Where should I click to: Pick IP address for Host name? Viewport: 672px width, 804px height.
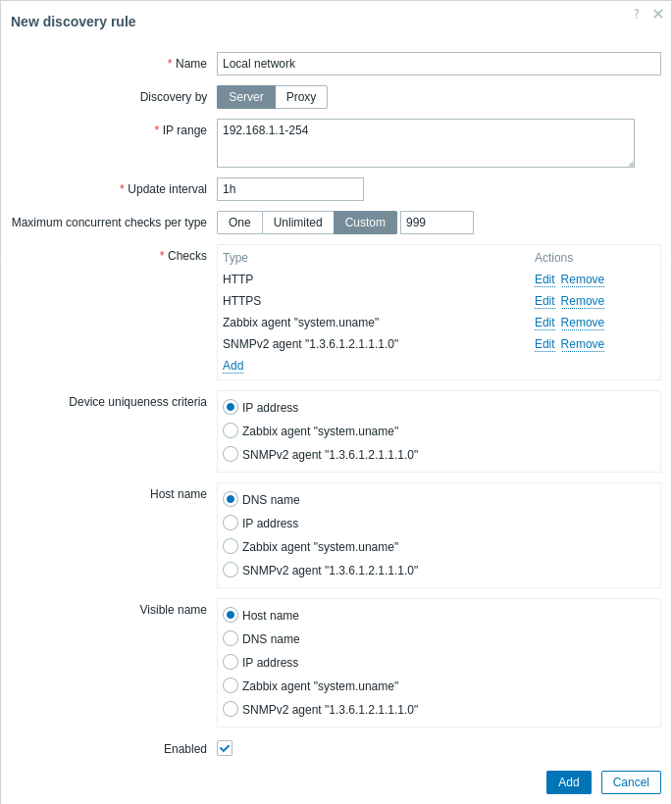231,523
